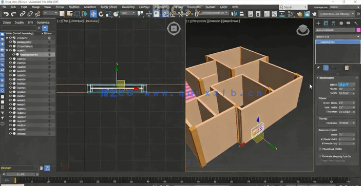Click the pink object color swatch
The image size is (361, 186).
(x=358, y=30)
